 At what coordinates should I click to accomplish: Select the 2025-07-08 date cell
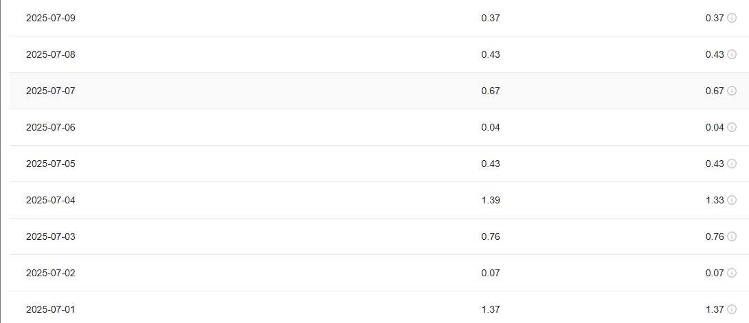(x=51, y=54)
